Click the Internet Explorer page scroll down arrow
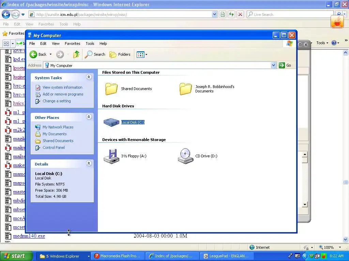The width and height of the screenshot is (349, 261). tap(346, 240)
